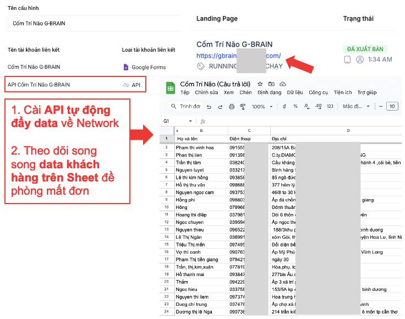Redo the last action in Sheets
This screenshot has height=319, width=405.
[x=220, y=107]
